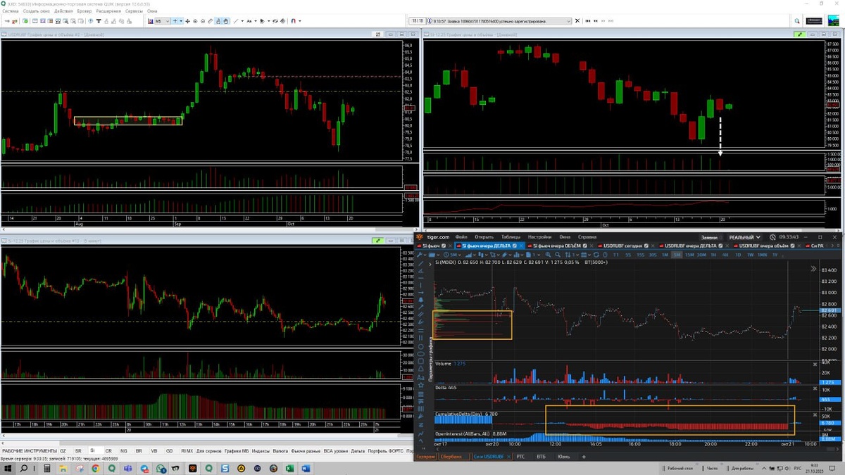Open the Сервисы menu
Image resolution: width=845 pixels, height=475 pixels.
pyautogui.click(x=134, y=11)
